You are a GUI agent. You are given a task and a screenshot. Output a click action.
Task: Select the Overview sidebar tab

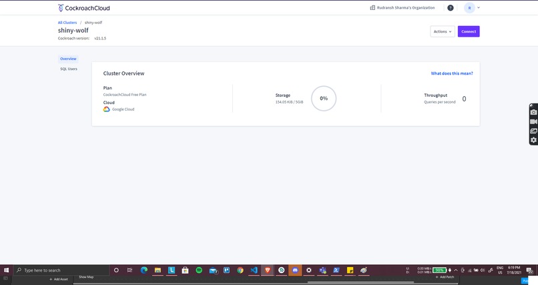(x=68, y=59)
